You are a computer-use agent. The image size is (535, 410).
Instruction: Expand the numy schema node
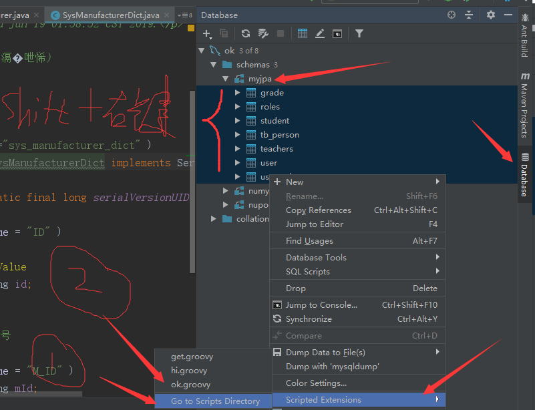(x=225, y=191)
